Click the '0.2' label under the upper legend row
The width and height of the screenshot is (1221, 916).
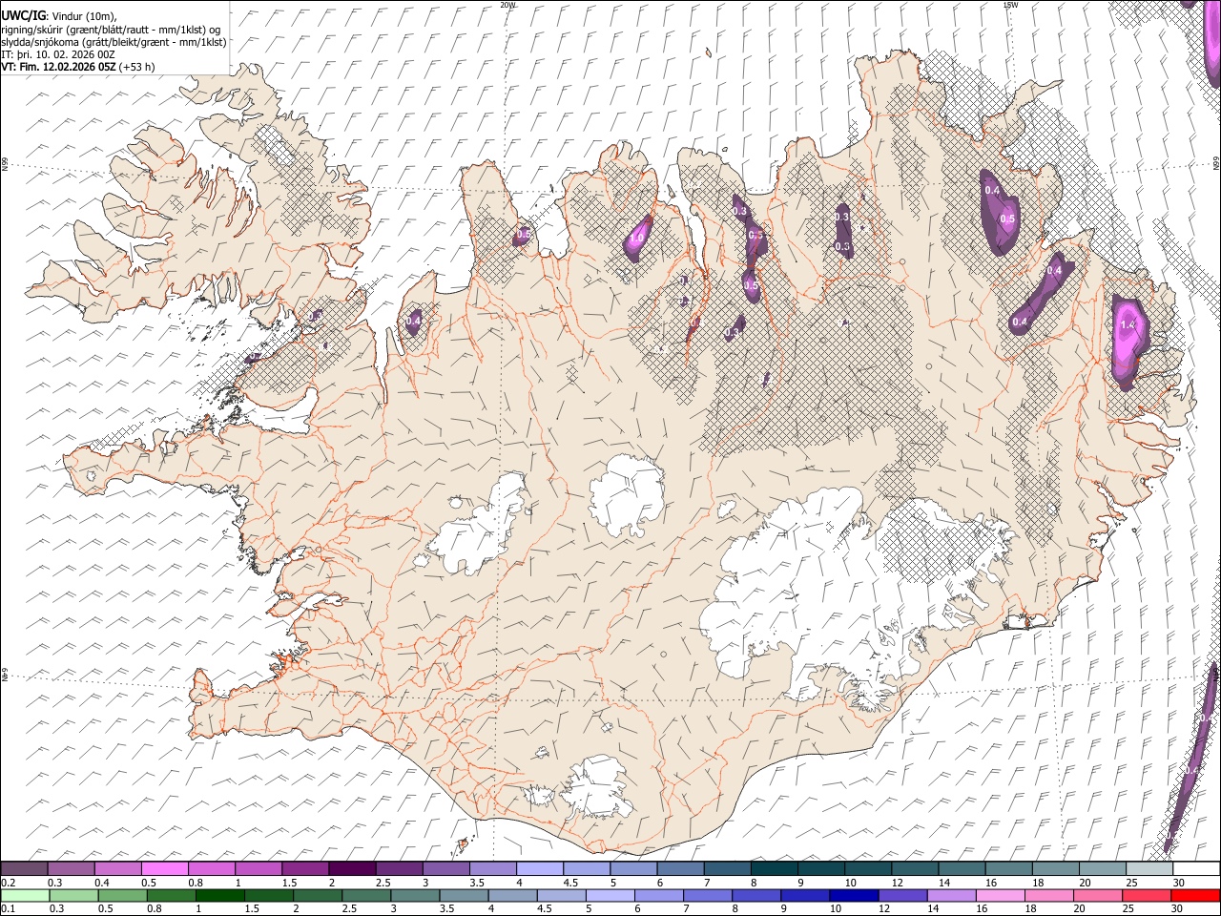10,882
